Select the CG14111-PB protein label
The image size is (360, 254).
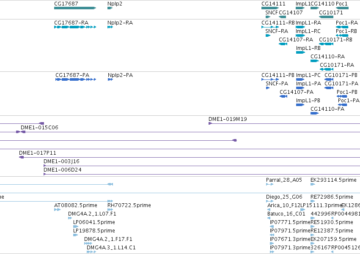278,75
